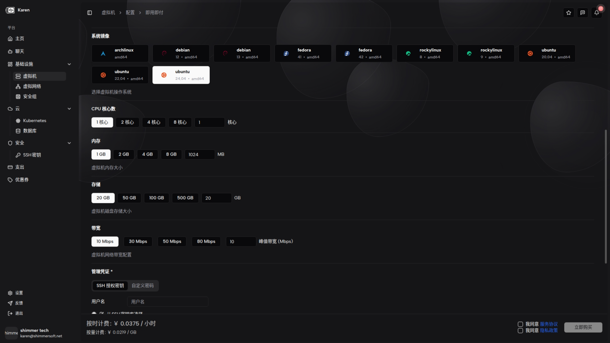Open 设置 settings in sidebar
610x343 pixels.
click(x=19, y=293)
